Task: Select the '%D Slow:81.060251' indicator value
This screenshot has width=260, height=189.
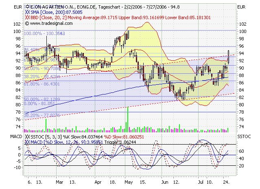Action: click(x=124, y=137)
